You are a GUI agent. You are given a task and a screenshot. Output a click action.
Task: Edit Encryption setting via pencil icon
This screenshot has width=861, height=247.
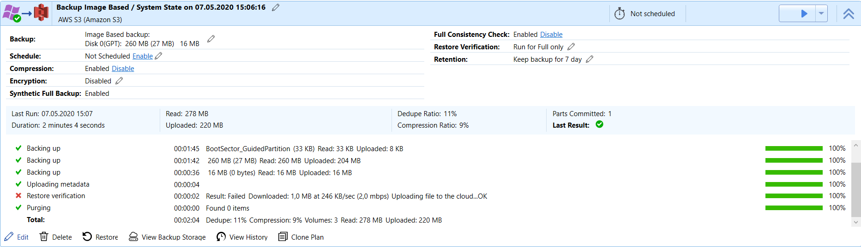(x=119, y=81)
